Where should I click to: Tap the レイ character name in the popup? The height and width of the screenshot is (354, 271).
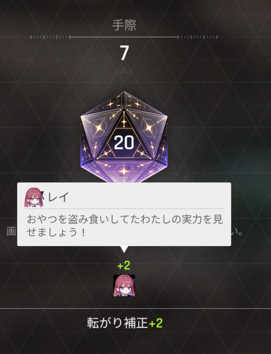coord(58,197)
